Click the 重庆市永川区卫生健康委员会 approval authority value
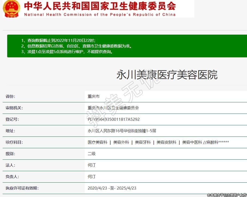The height and width of the screenshot is (197, 247). [113, 108]
